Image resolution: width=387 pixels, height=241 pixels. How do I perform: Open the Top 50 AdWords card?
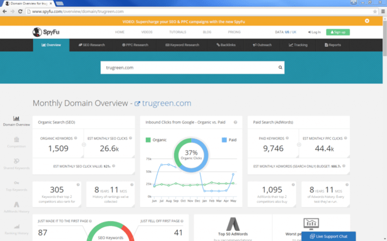pos(233,228)
